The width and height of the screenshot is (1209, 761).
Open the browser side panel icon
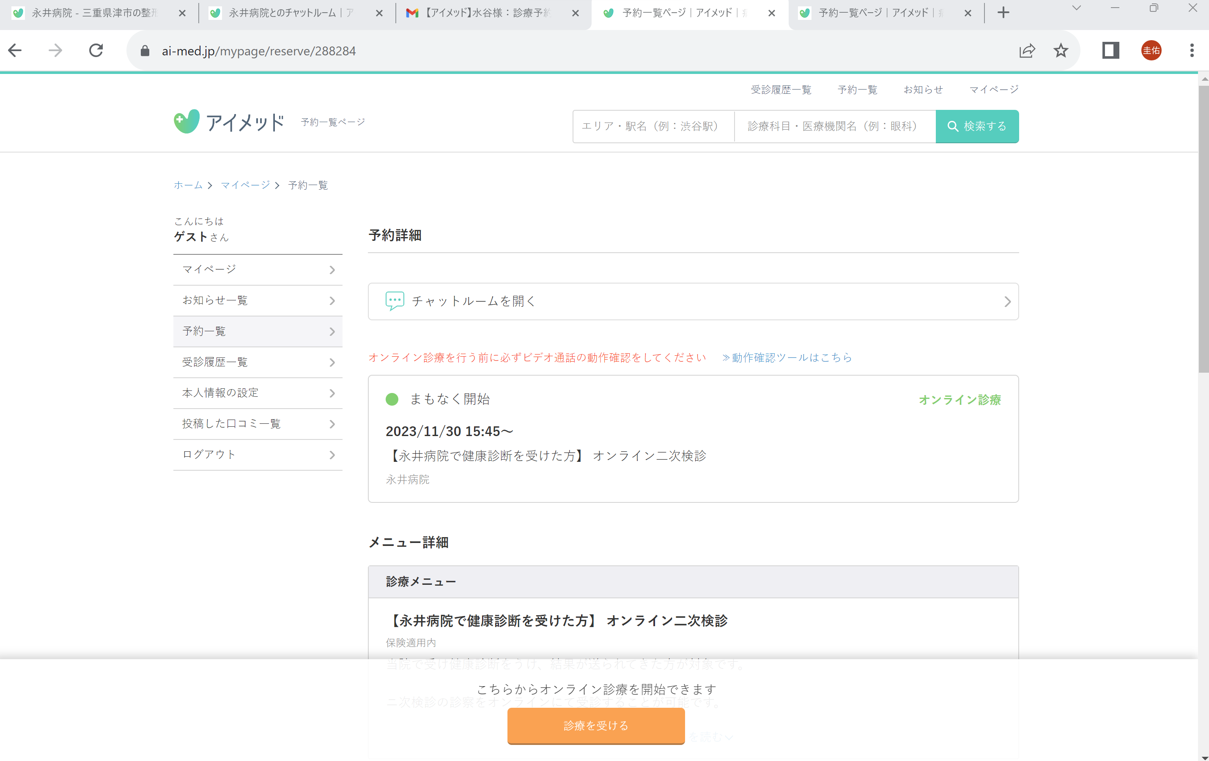(x=1110, y=51)
